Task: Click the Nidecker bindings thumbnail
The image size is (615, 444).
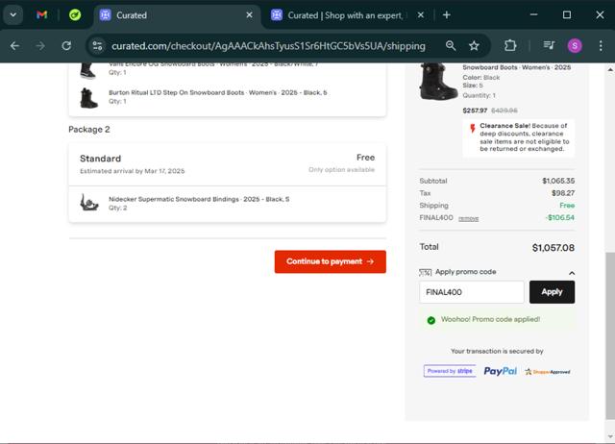Action: tap(89, 203)
